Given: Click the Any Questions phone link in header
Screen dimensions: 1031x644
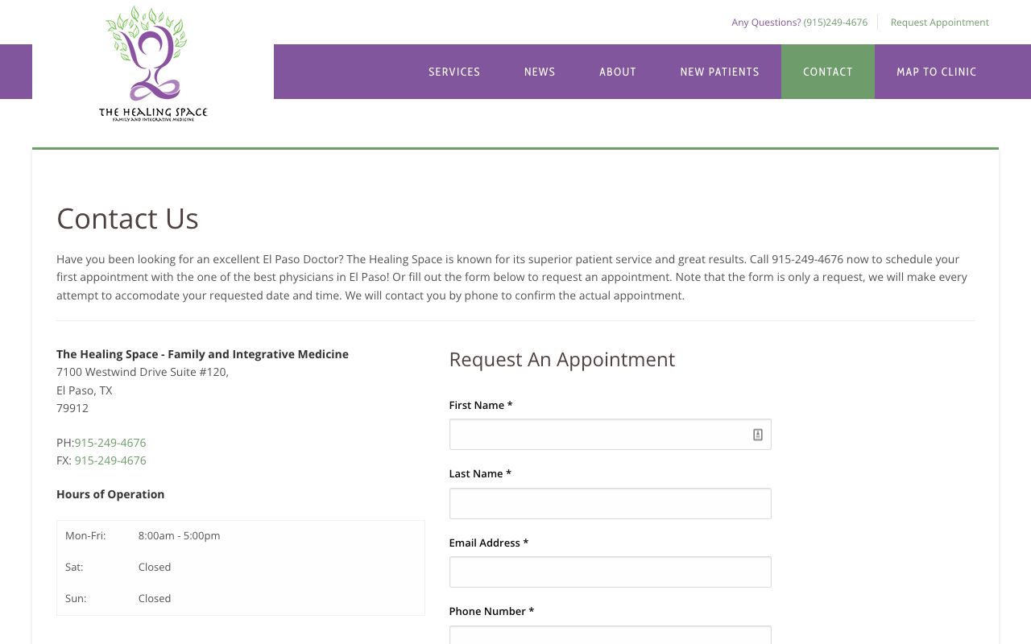Looking at the screenshot, I should pyautogui.click(x=799, y=23).
